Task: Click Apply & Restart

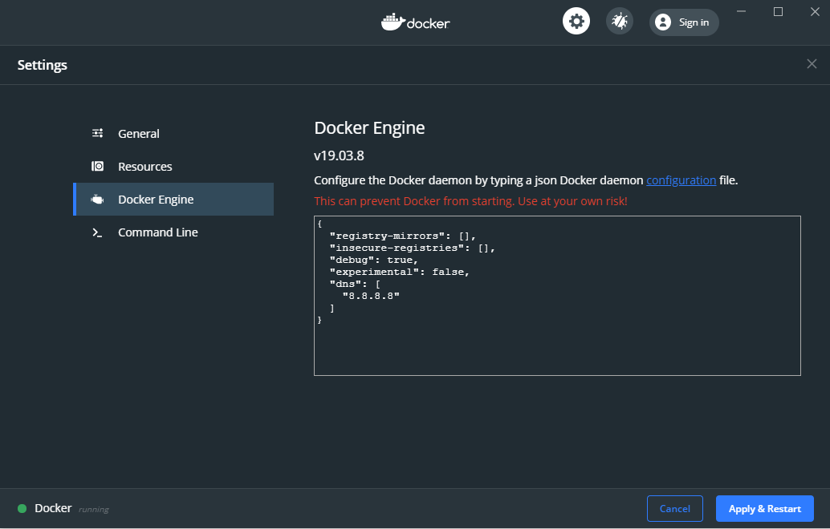Action: (764, 508)
